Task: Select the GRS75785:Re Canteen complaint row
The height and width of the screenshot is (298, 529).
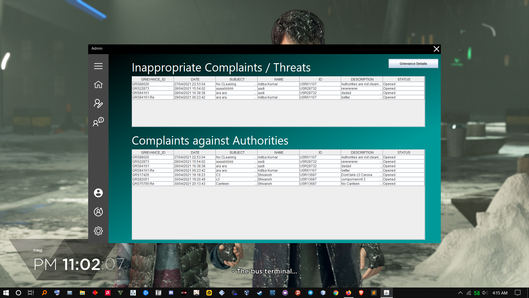Action: [153, 184]
